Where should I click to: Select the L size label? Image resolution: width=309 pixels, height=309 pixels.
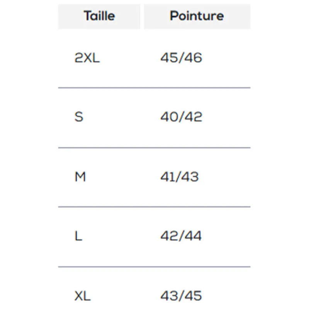tap(78, 236)
